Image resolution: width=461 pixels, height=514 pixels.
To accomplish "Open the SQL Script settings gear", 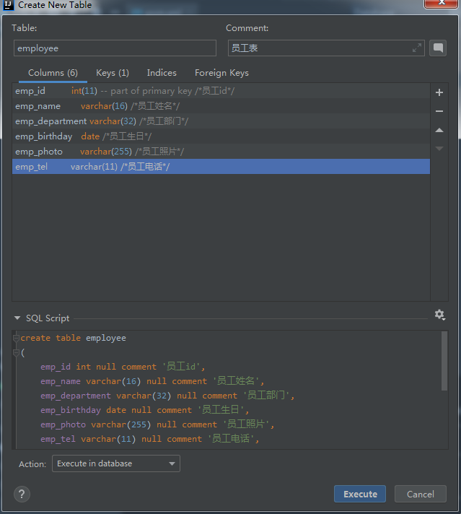I will click(439, 315).
